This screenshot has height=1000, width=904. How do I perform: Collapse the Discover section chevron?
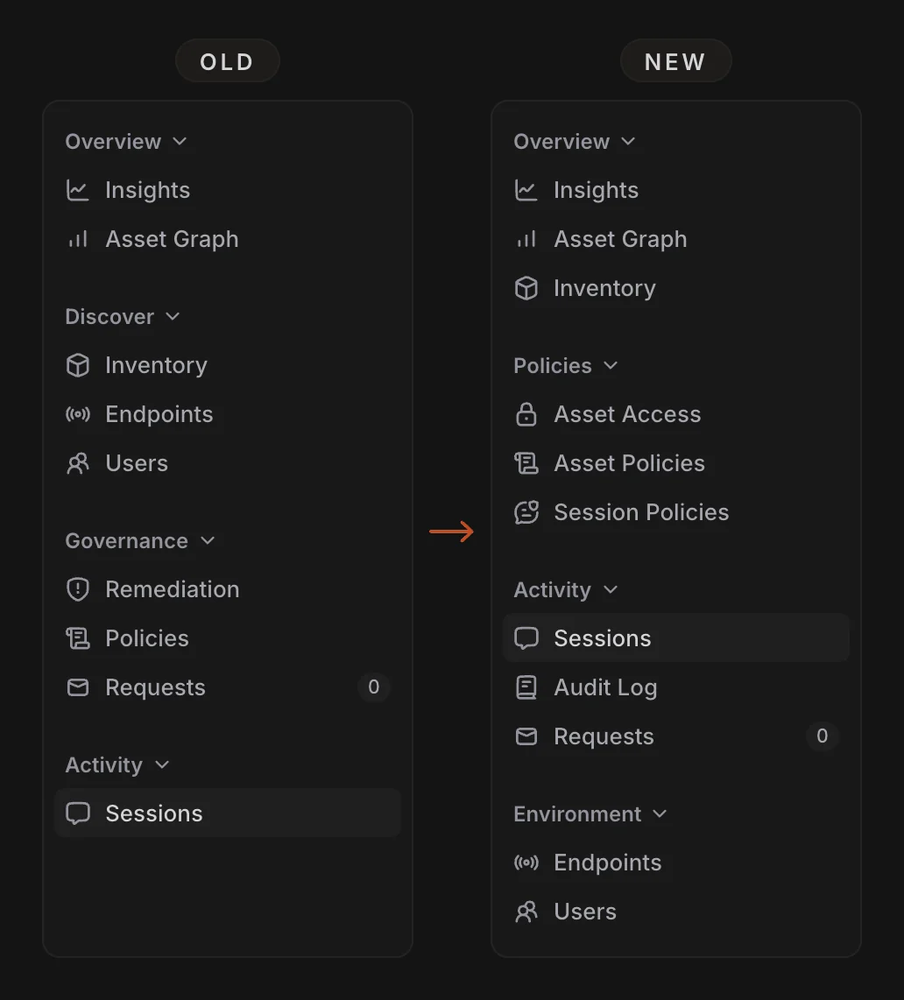coord(173,316)
